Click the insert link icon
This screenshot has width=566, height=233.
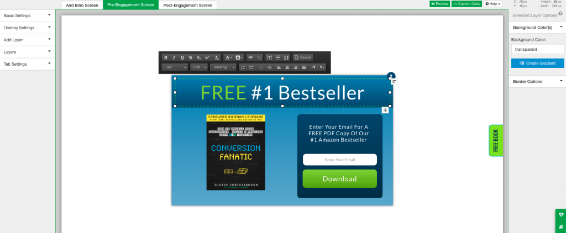[250, 58]
